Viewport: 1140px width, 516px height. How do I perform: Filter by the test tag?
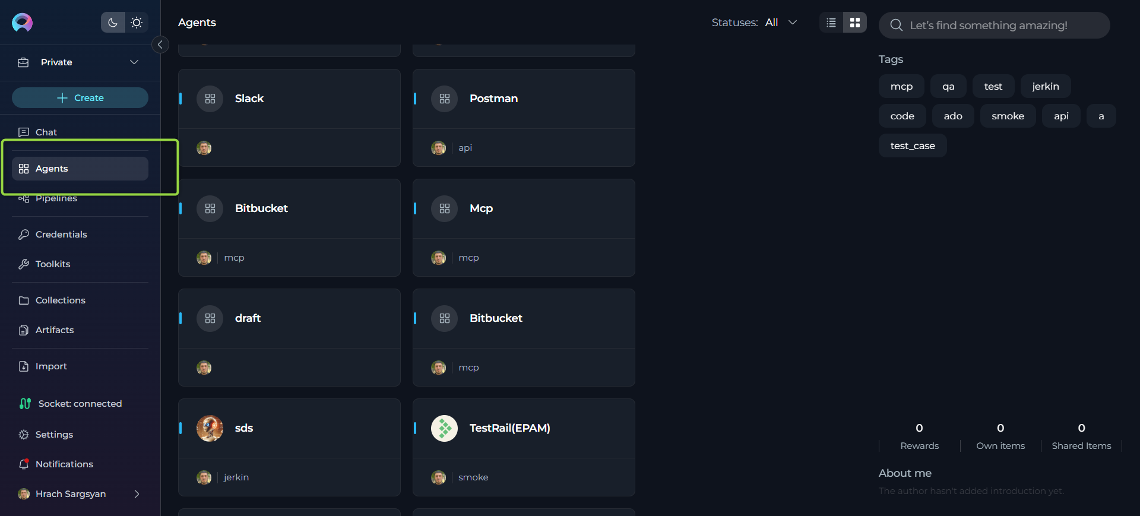coord(993,87)
